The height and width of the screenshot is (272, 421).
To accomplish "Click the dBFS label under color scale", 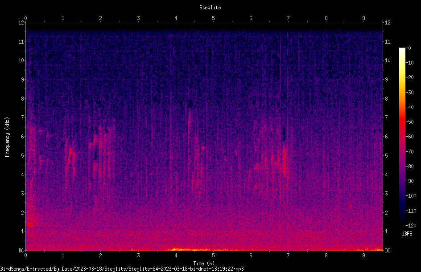I will [407, 234].
